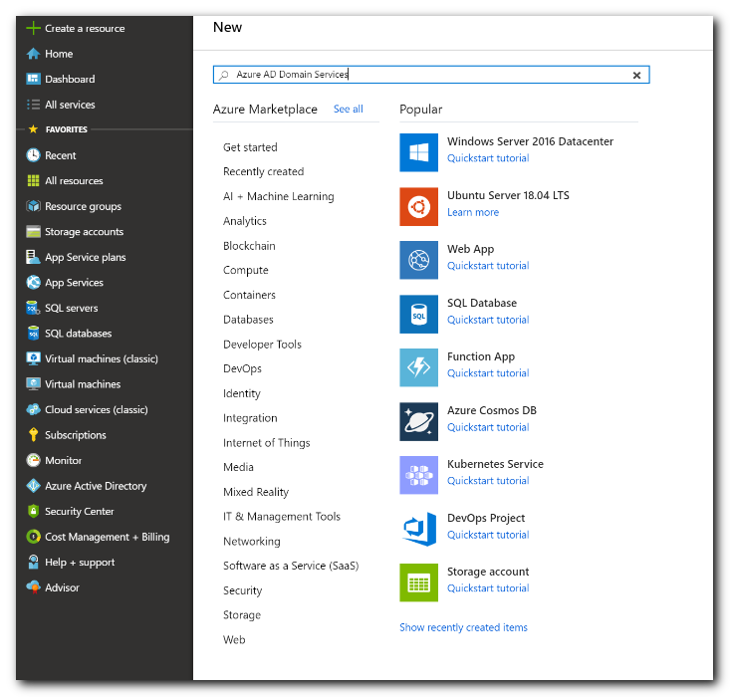The height and width of the screenshot is (697, 730).
Task: Click the App Service plans icon
Action: (x=33, y=257)
